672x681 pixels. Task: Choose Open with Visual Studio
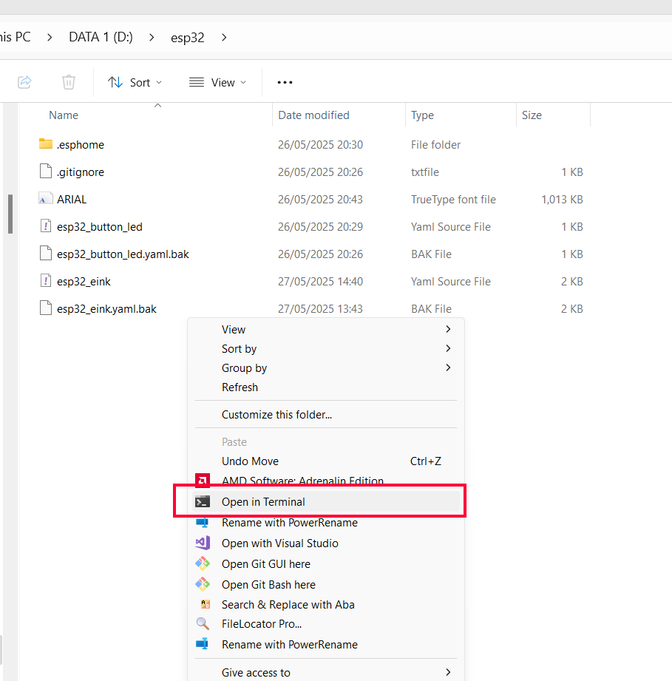click(325, 543)
